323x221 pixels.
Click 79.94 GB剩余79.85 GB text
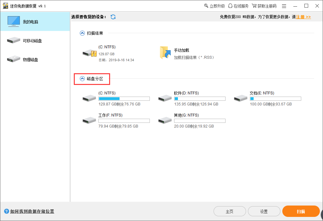click(x=118, y=126)
